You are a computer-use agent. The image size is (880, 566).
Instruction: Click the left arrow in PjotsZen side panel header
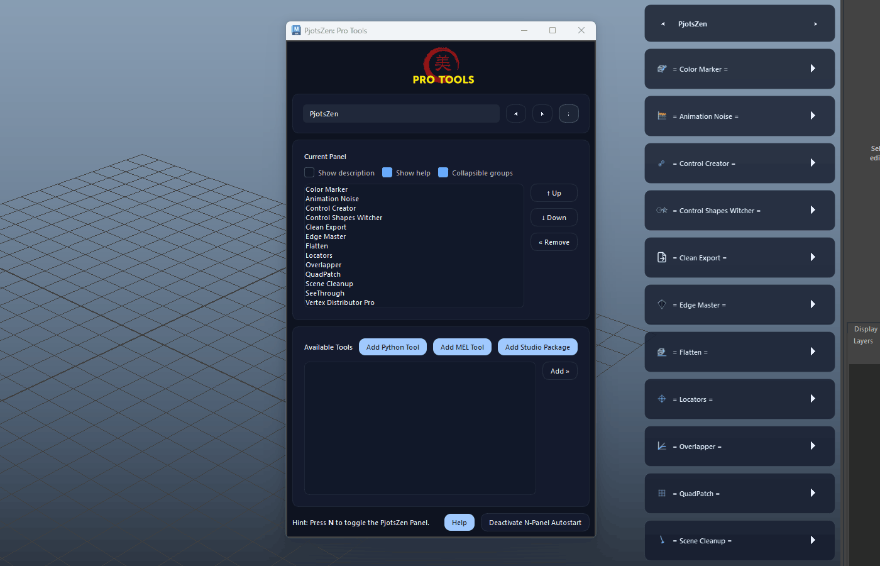point(663,24)
